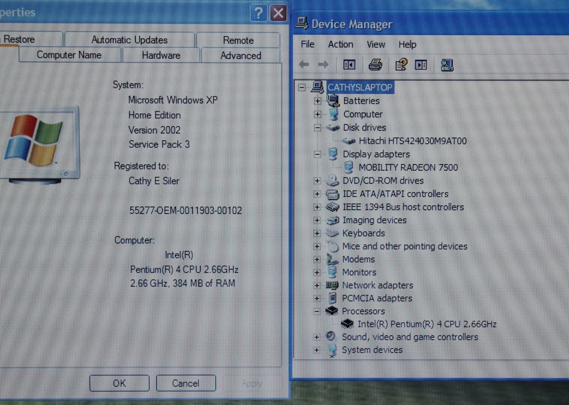Screen dimensions: 569x405
Task: Click the Imaging devices icon
Action: pyautogui.click(x=333, y=220)
